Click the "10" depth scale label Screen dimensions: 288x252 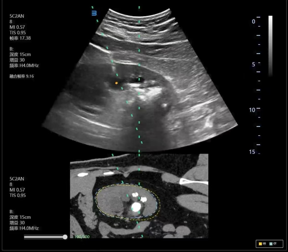252,110
